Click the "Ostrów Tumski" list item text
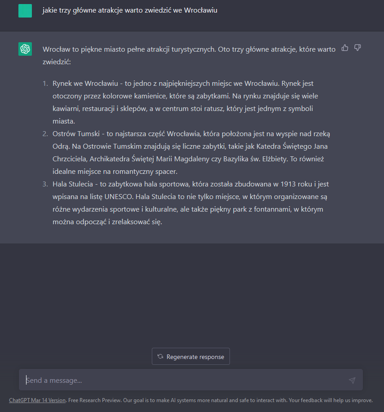Screen dimensions: 384x412 click(76, 134)
